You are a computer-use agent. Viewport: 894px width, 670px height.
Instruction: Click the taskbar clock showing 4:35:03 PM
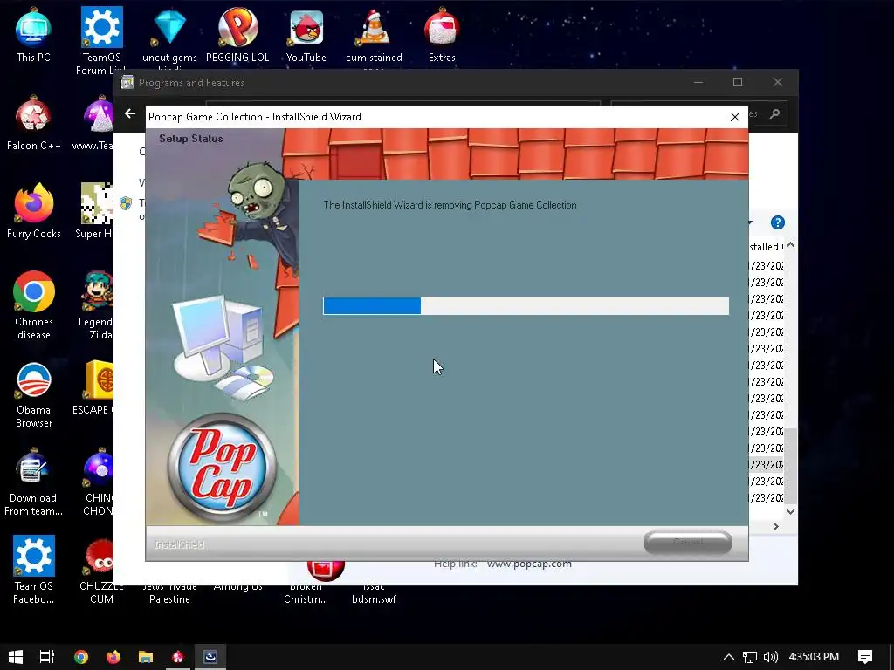814,657
